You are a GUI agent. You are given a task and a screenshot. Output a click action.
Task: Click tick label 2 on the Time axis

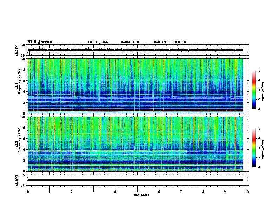(x=72, y=192)
